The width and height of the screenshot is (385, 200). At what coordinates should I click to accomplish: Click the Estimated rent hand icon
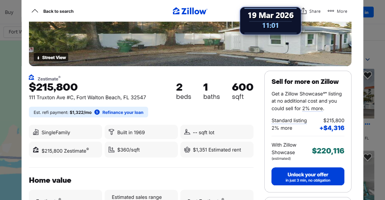[x=187, y=150]
